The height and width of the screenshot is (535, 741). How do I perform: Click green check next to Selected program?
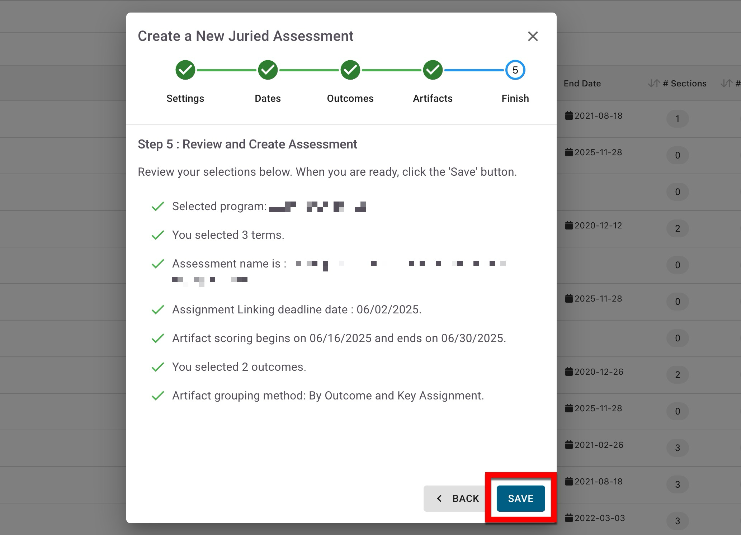[158, 206]
